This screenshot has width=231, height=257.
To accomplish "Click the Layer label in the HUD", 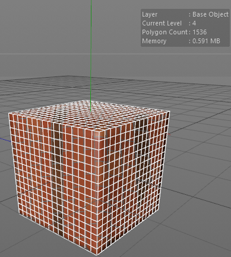I will [x=150, y=14].
